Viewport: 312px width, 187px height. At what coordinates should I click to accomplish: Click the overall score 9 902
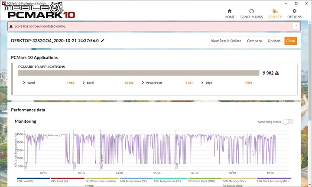(268, 73)
